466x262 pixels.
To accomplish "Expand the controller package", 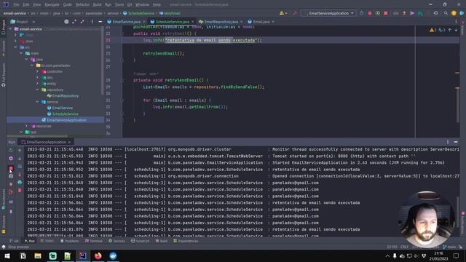I will [37, 71].
